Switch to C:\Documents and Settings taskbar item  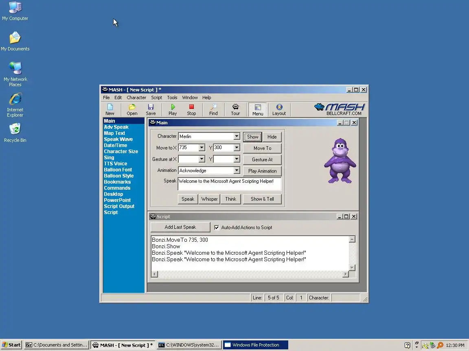[x=57, y=345]
